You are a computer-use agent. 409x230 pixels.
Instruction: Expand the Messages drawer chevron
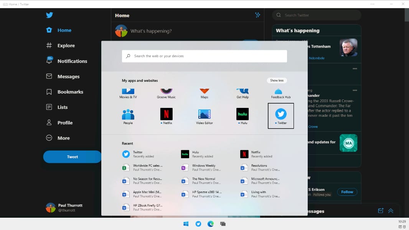point(391,211)
